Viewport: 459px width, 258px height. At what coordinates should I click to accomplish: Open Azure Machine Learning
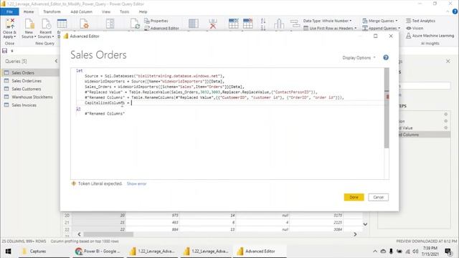click(x=430, y=36)
